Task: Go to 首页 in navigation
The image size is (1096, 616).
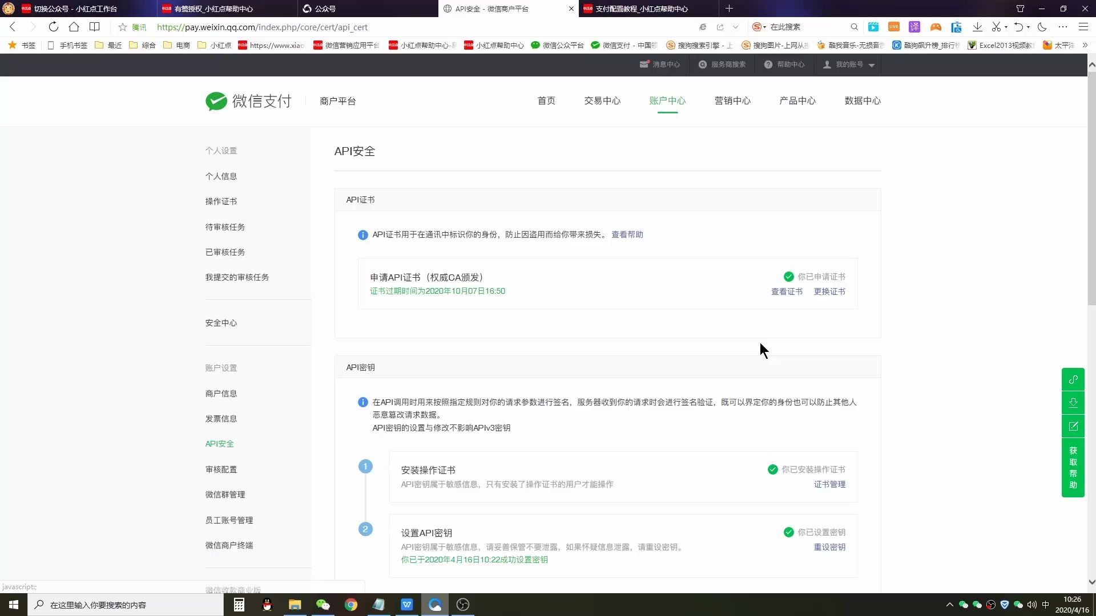Action: pyautogui.click(x=546, y=101)
